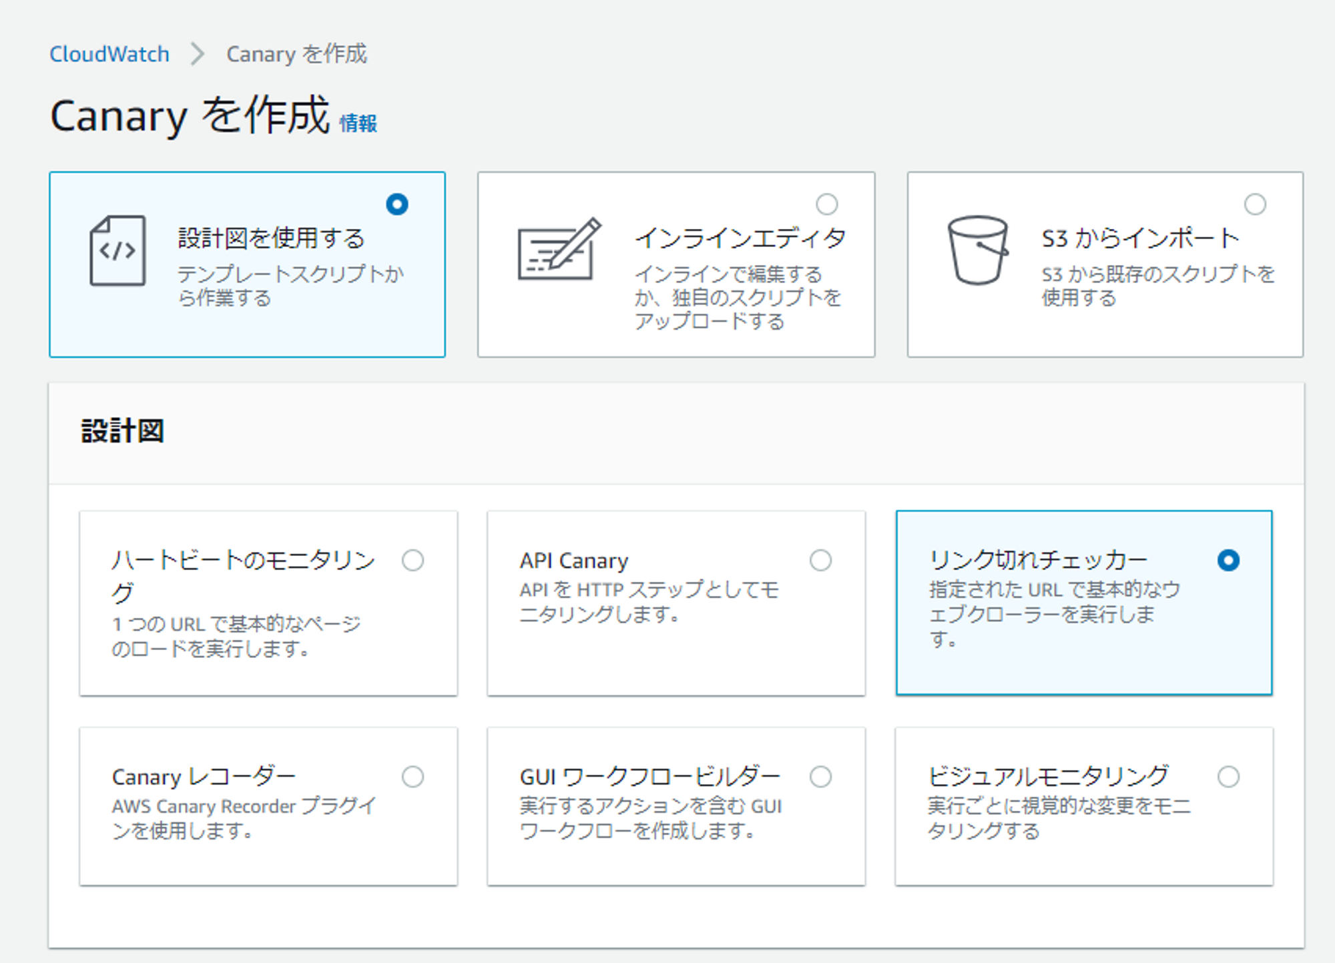Click the Canary レコーダー card title
This screenshot has width=1335, height=963.
[x=204, y=777]
